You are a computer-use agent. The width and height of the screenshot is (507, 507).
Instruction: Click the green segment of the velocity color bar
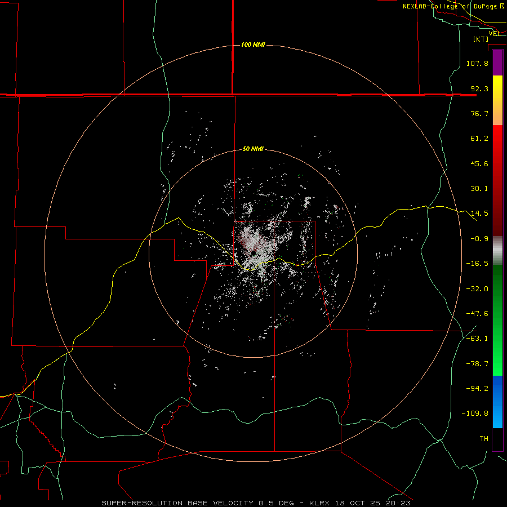(x=497, y=320)
